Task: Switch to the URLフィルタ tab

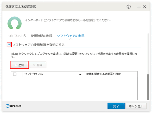Action: 17,36
